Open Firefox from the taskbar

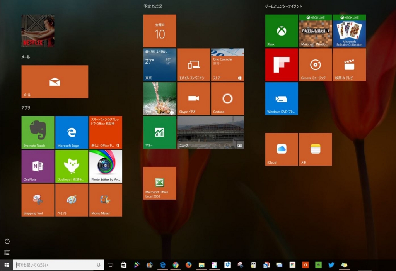point(188,265)
